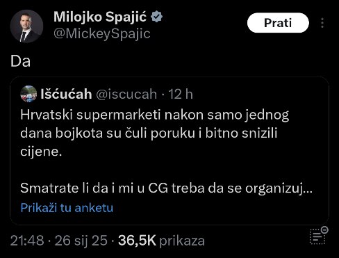The height and width of the screenshot is (258, 339).
Task: Click the Išćućah name in quoted tweet
Action: [66, 94]
